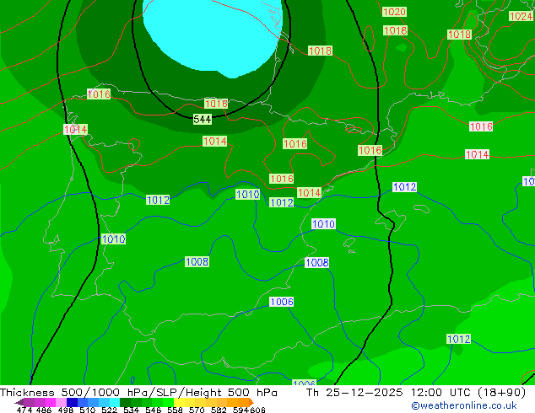Click the legend value 546
535x413 pixels.
(154, 410)
